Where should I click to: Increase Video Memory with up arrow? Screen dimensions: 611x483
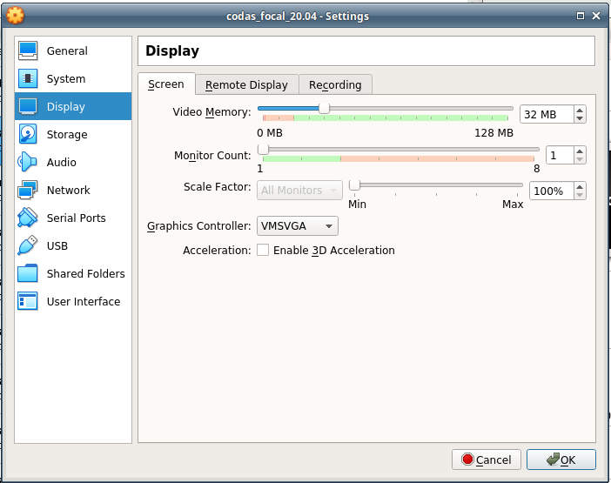coord(580,111)
